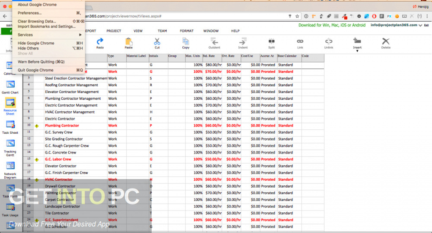Select Tile Contractor cell
The height and width of the screenshot is (233, 432).
(x=76, y=213)
